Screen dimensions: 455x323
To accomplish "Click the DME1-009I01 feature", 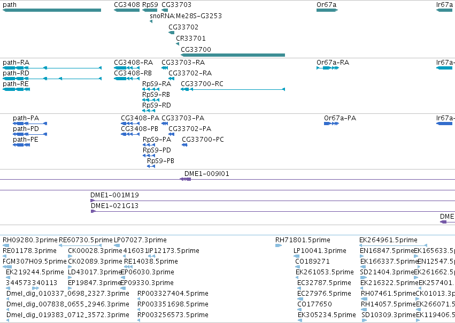I will (x=186, y=179).
